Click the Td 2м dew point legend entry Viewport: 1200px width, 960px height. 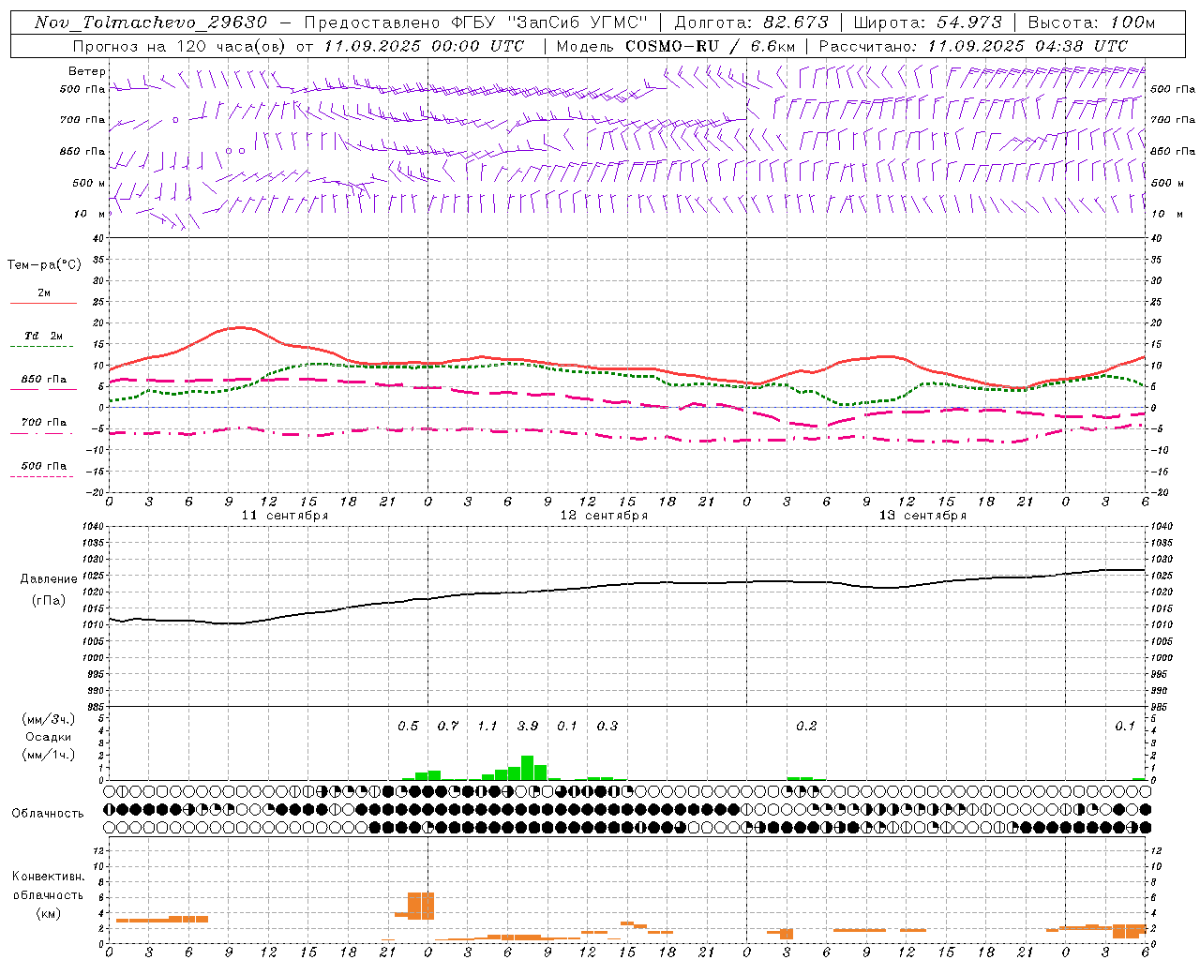(x=44, y=339)
